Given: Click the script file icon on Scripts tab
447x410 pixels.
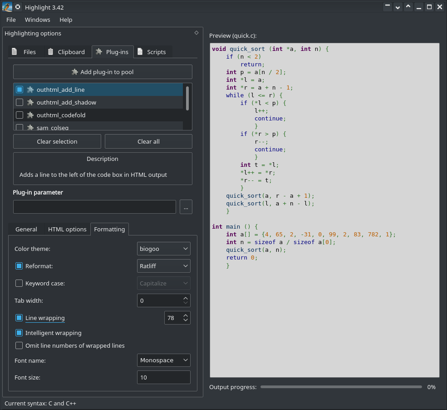Looking at the screenshot, I should (140, 52).
